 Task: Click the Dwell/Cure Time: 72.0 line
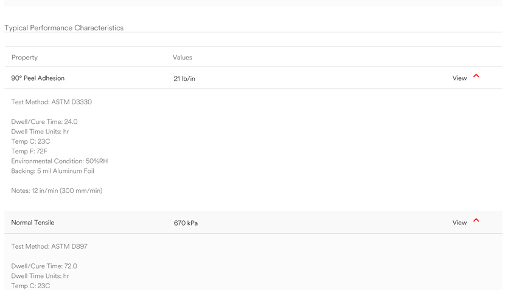click(x=44, y=266)
